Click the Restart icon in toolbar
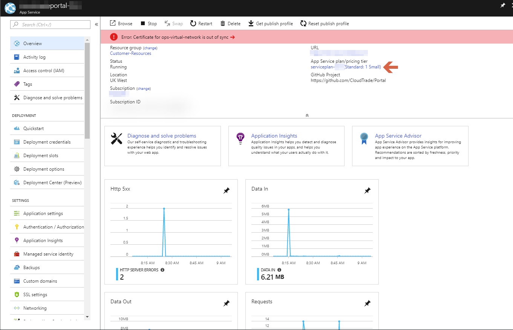 pos(193,24)
